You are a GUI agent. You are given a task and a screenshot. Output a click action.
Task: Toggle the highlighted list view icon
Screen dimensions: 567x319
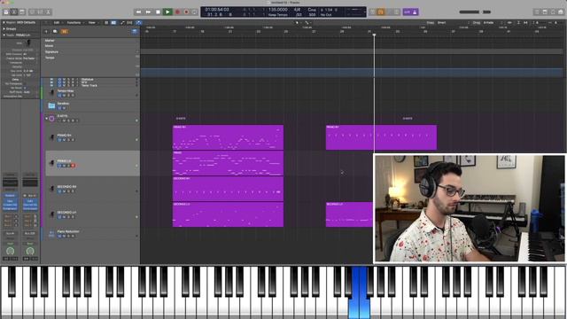coord(113,22)
